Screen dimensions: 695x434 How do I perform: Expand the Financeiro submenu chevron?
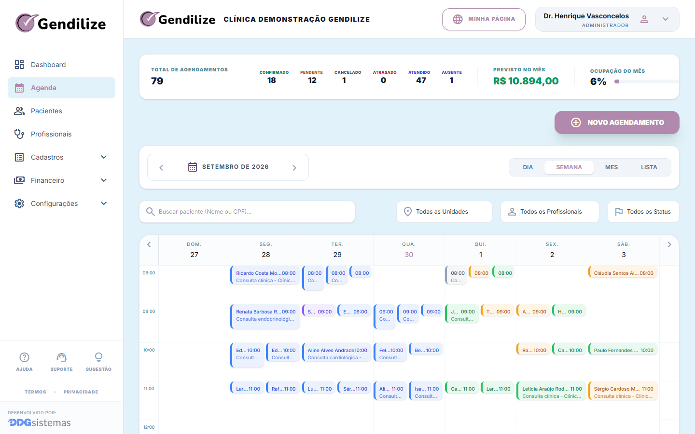(104, 180)
